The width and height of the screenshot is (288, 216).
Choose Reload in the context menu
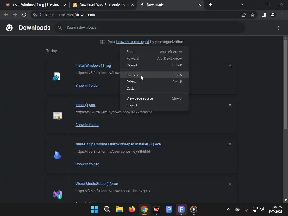click(x=154, y=65)
